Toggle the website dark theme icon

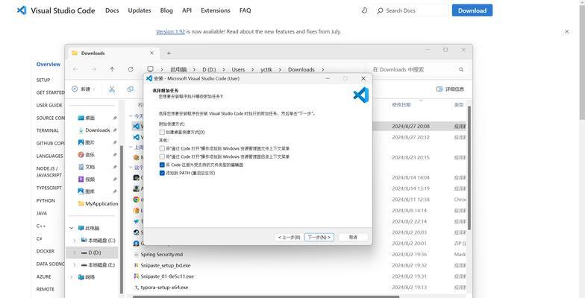[x=364, y=10]
